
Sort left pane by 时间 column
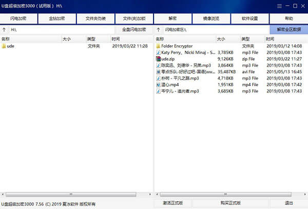click(x=131, y=39)
